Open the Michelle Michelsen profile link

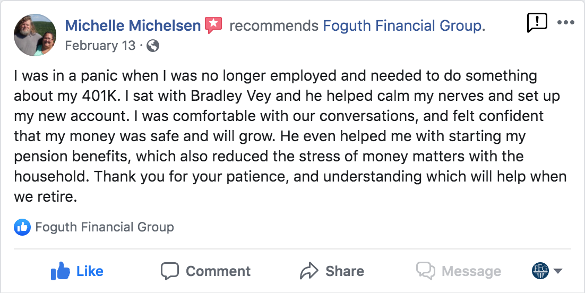(133, 25)
